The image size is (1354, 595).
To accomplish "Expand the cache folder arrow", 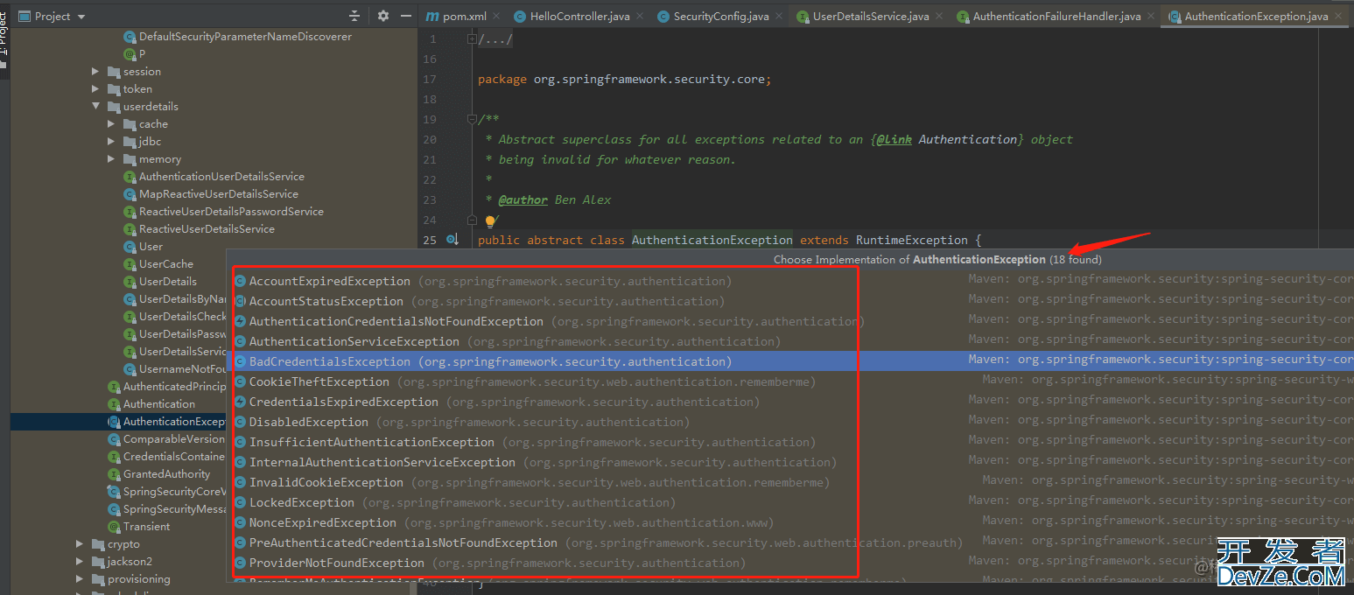I will pos(111,124).
